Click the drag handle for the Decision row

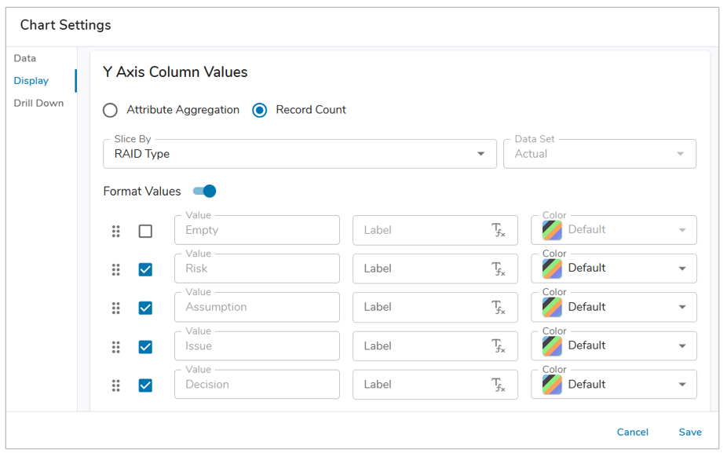click(116, 385)
